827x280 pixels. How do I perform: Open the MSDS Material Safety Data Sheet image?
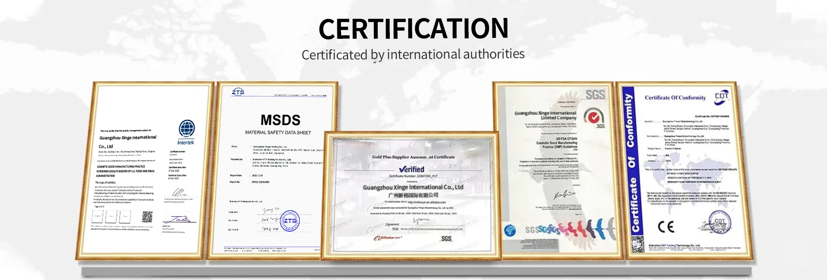point(272,171)
